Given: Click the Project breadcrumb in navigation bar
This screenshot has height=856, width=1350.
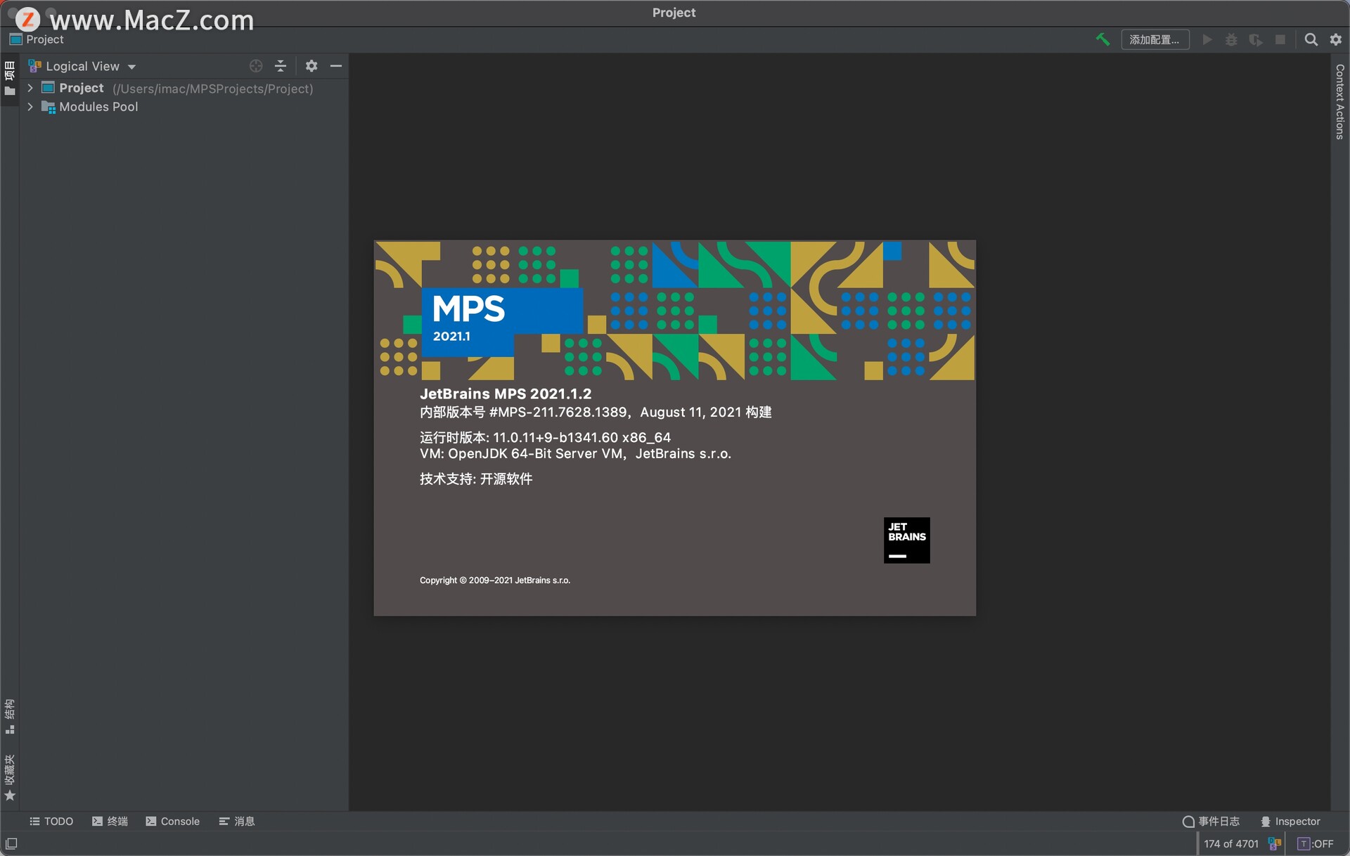Looking at the screenshot, I should (37, 40).
